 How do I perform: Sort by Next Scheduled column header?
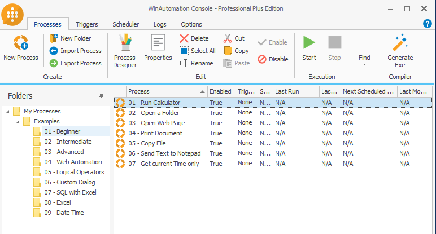tap(369, 91)
